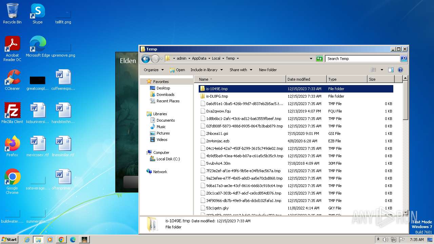Select the is-DL8PG.tmp folder
This screenshot has width=434, height=244.
pos(297,96)
